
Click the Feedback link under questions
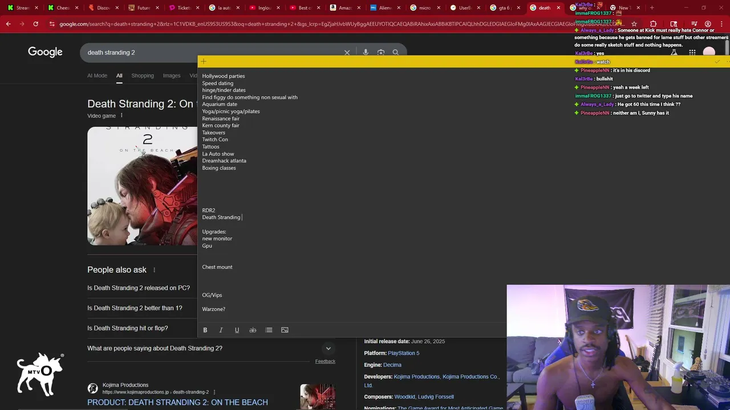(325, 362)
